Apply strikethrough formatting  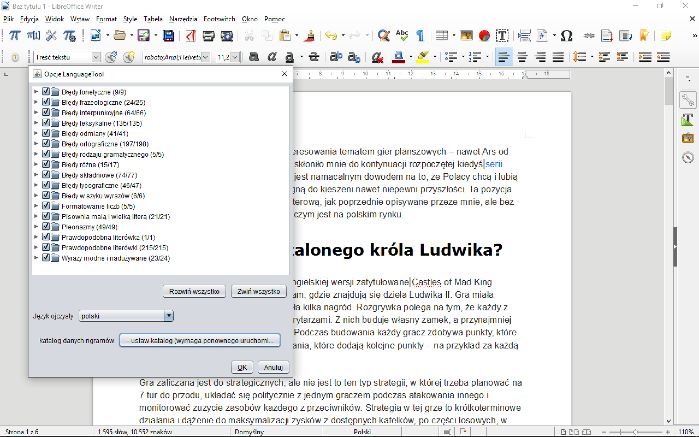tap(314, 57)
